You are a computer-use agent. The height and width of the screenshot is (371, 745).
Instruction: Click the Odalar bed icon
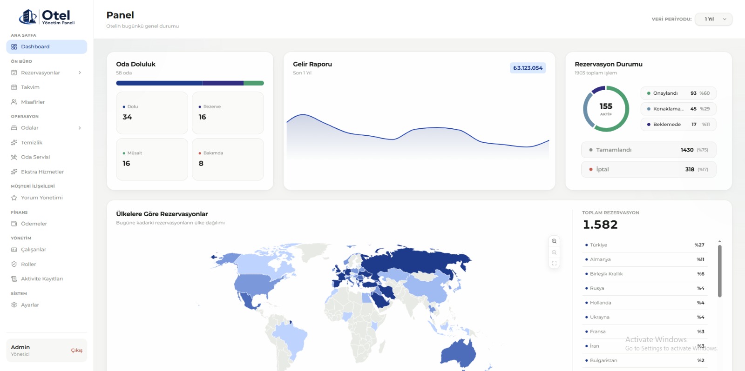[x=14, y=128]
